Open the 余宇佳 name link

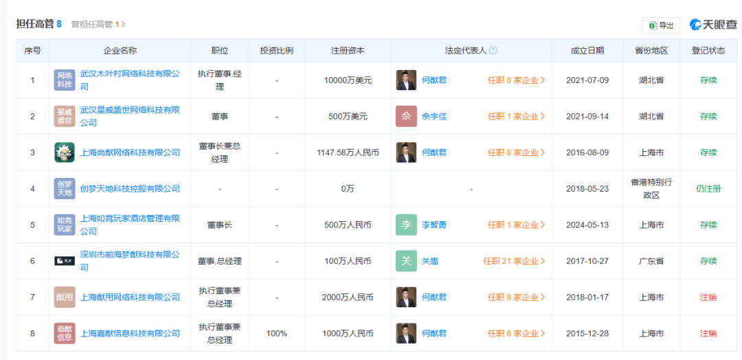pyautogui.click(x=434, y=116)
